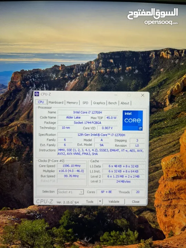Open the About tab
This screenshot has height=248, width=186.
pos(125,103)
